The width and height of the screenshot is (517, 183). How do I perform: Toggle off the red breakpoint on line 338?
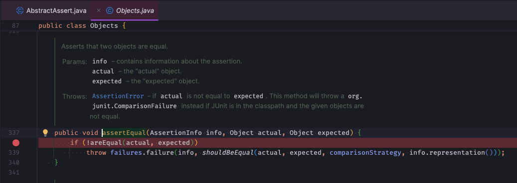coord(16,143)
